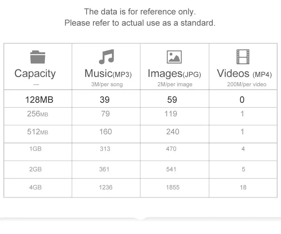Click 'The data is for reference only' text
281x234 pixels.
coord(140,12)
